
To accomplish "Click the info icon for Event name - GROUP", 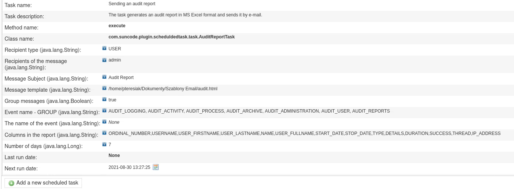I will [x=104, y=111].
